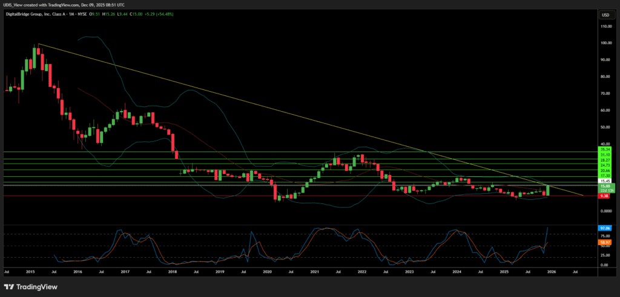The width and height of the screenshot is (620, 297).
Task: Click the blue 97.06 oscillator value label
Action: [604, 228]
